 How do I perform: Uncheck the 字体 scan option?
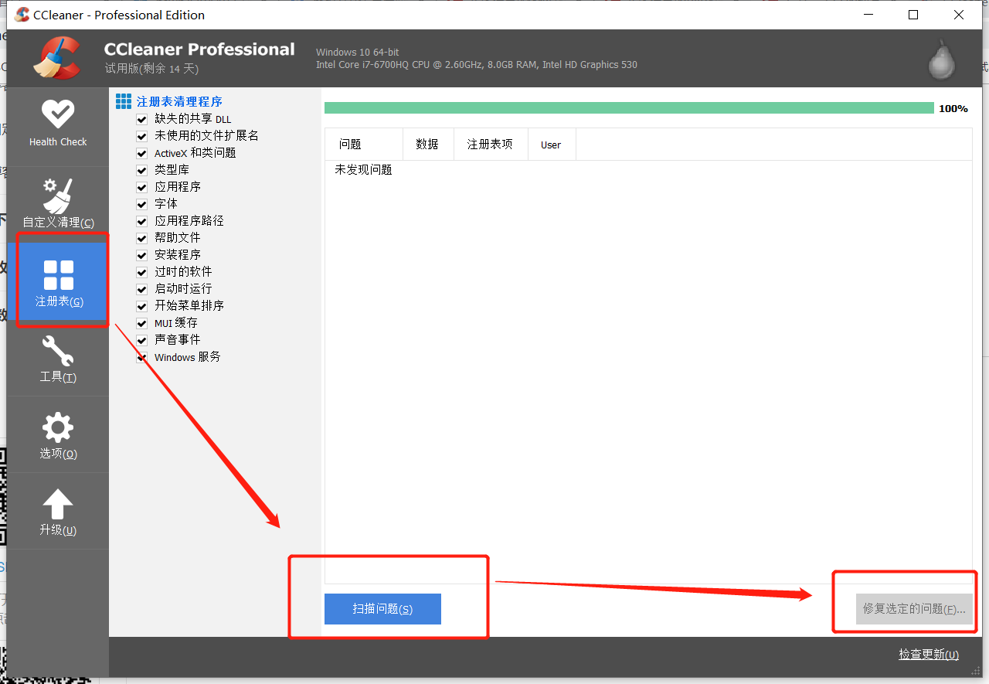click(x=141, y=203)
